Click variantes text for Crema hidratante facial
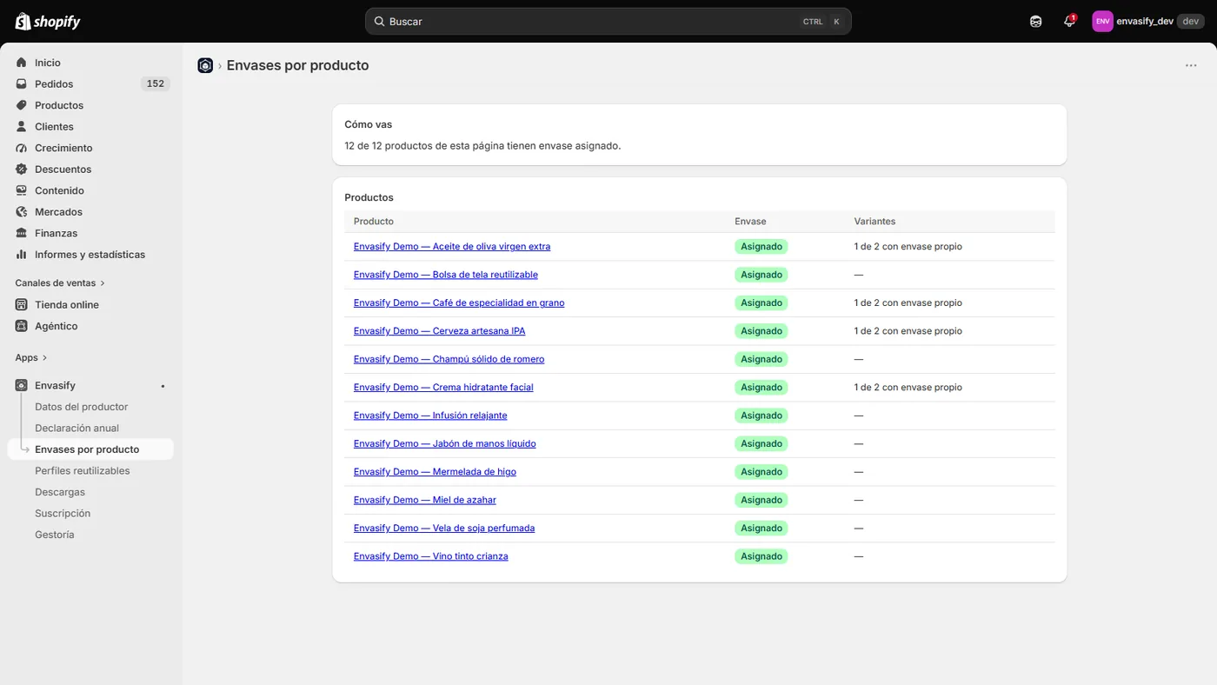This screenshot has width=1217, height=685. tap(908, 388)
